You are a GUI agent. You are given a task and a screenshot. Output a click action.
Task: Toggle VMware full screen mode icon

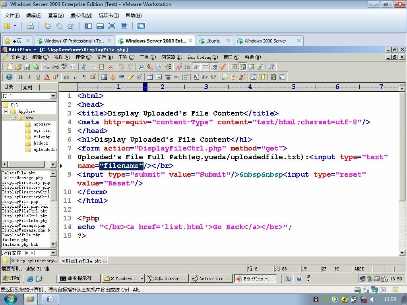tap(112, 26)
